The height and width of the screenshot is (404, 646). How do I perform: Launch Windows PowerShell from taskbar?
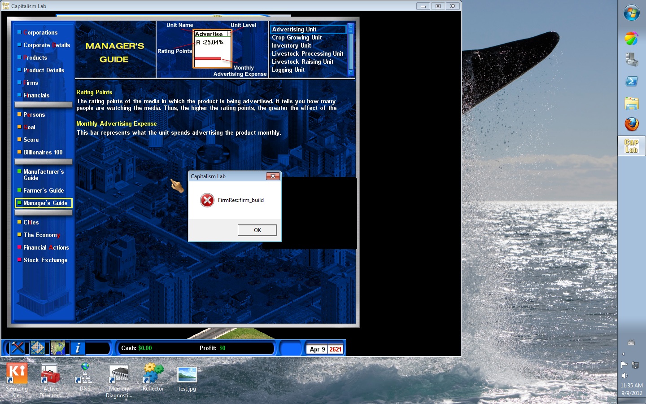pos(632,81)
